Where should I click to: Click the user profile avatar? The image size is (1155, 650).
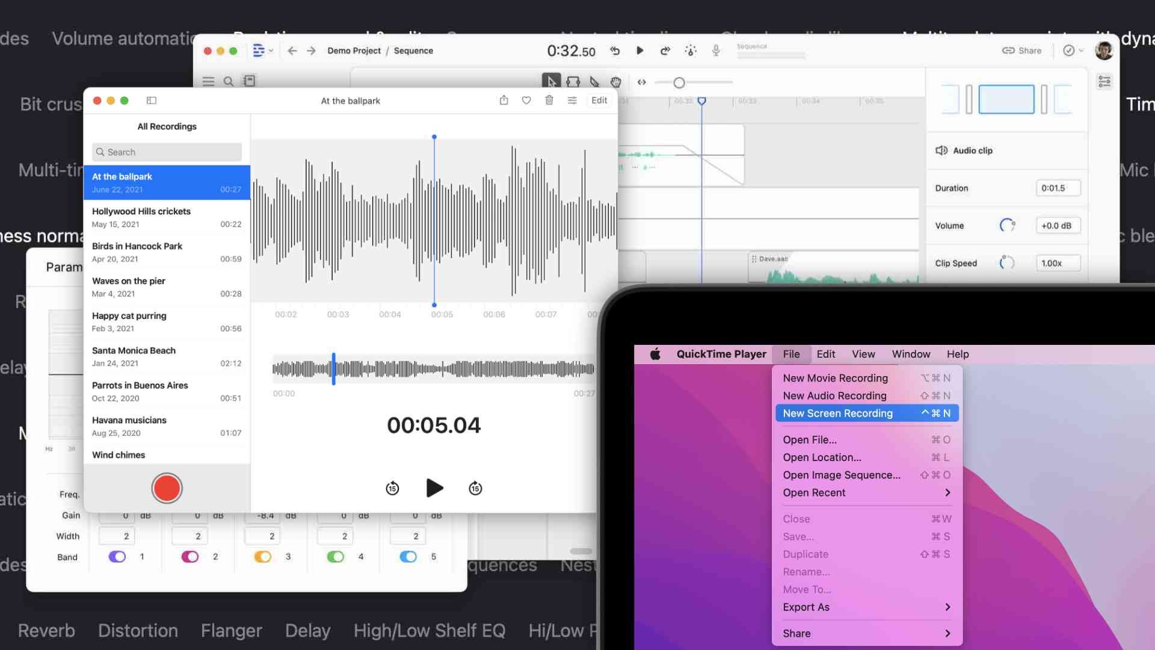click(1104, 51)
